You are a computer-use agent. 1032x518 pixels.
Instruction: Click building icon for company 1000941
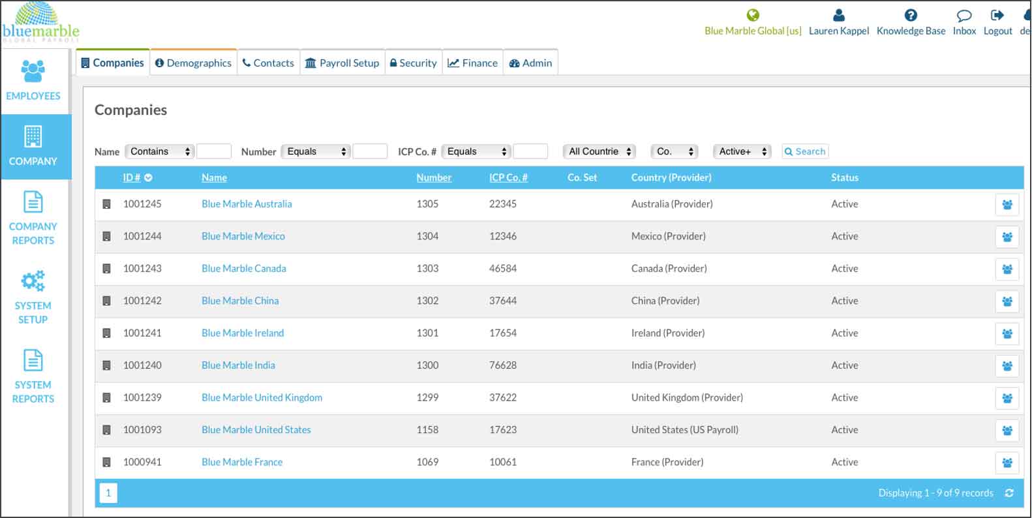tap(106, 462)
